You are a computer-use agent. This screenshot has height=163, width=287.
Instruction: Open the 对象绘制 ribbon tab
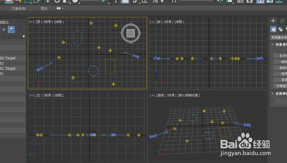tap(19, 8)
